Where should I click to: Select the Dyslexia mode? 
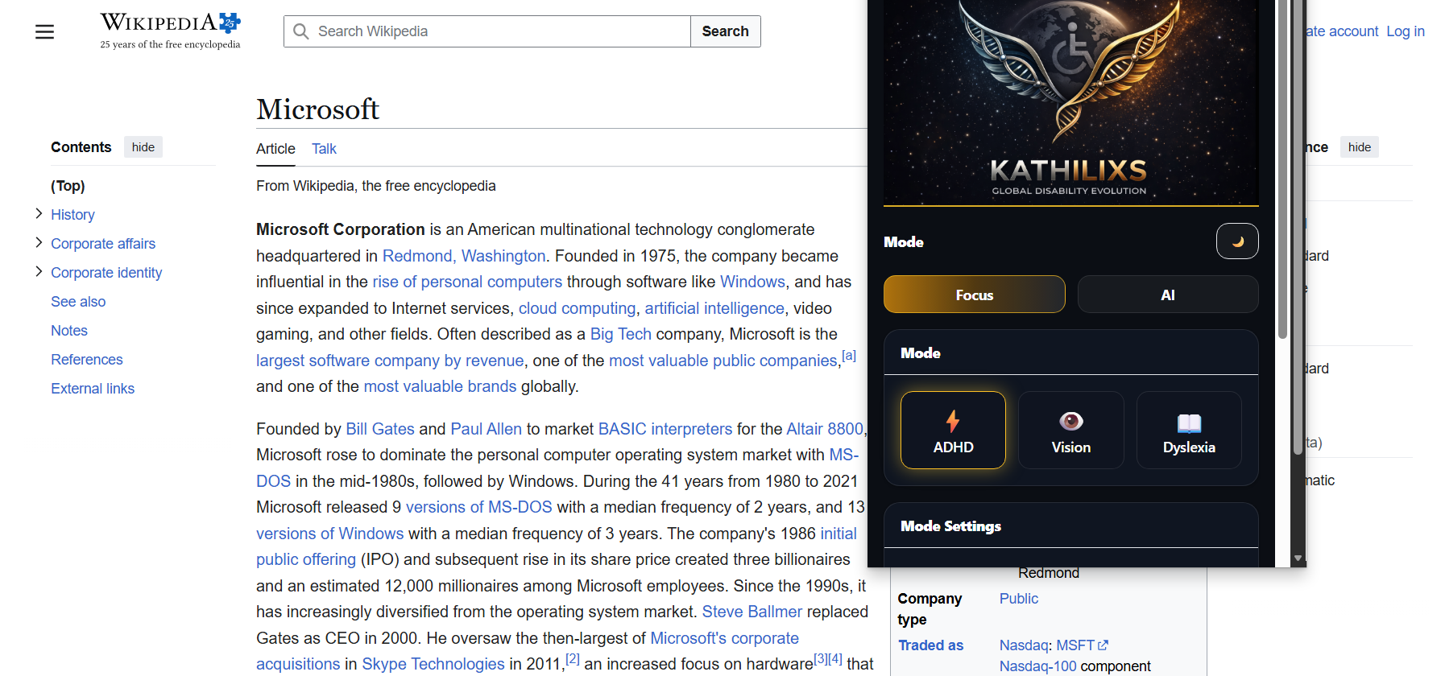[1189, 430]
